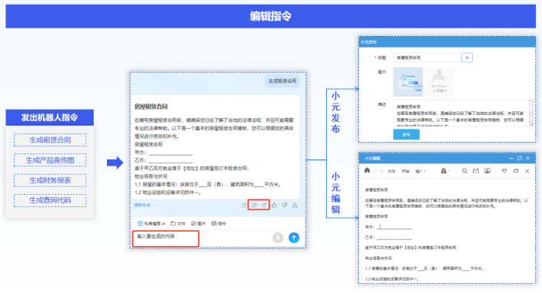Image resolution: width=542 pixels, height=293 pixels.
Task: Open the 文件 tab in 小元编辑
Action: [x=391, y=171]
